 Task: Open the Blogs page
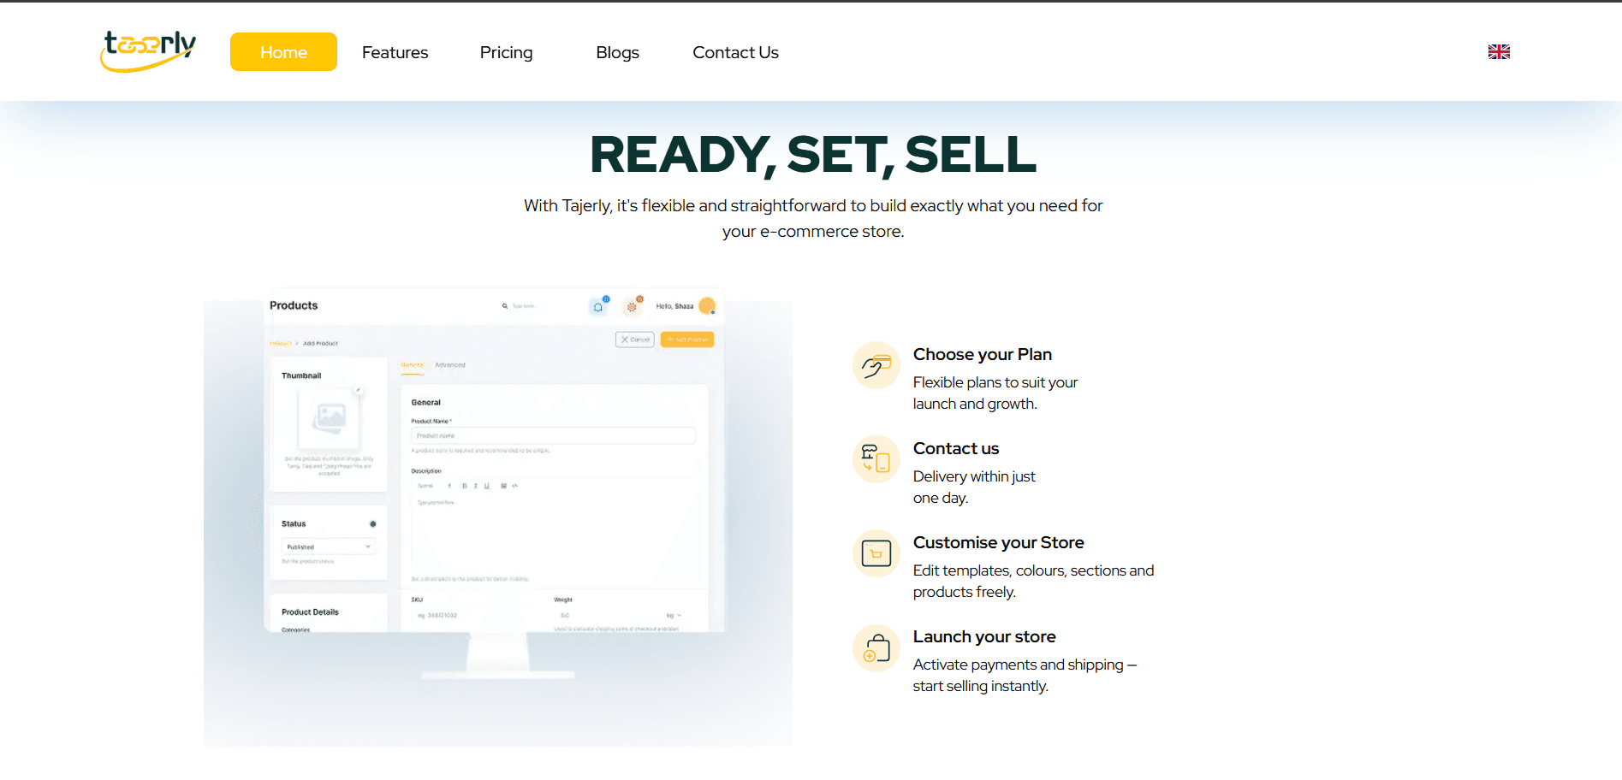pos(617,52)
